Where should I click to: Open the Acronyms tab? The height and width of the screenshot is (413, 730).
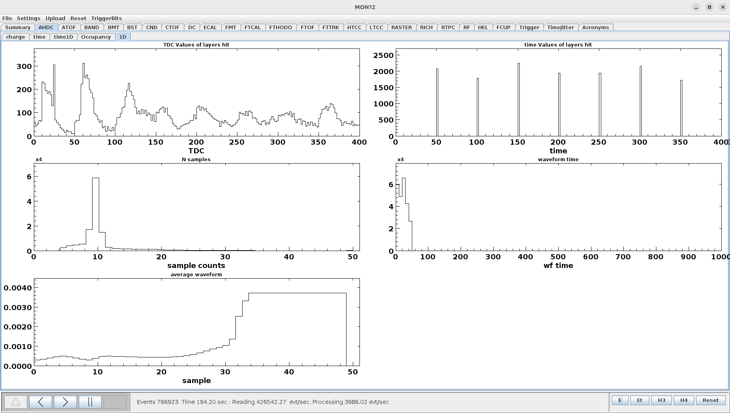click(x=595, y=27)
